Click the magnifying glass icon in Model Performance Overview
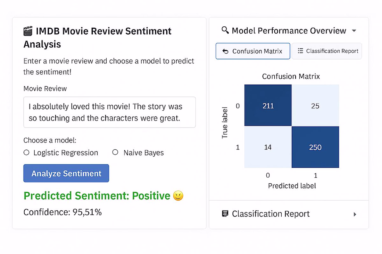 click(225, 30)
